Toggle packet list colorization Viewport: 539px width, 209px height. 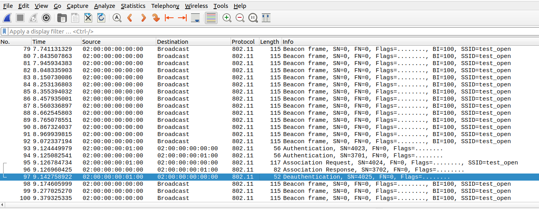tap(211, 18)
